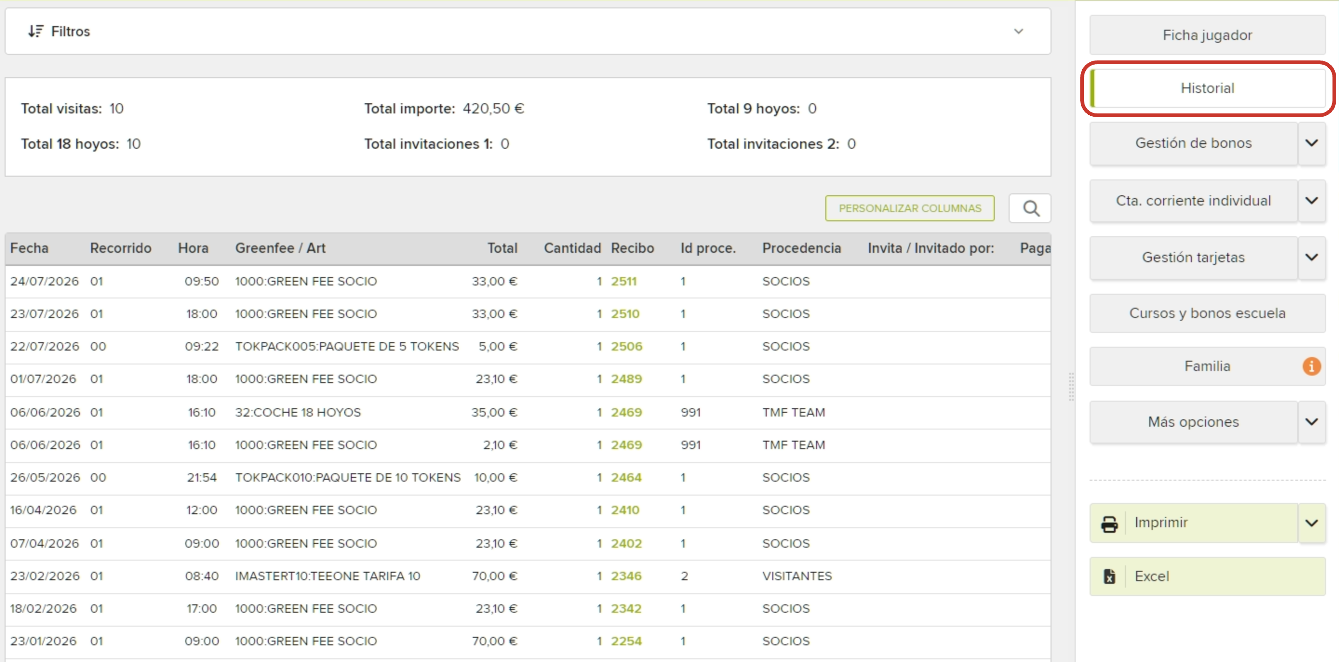Image resolution: width=1339 pixels, height=662 pixels.
Task: Open the Ficha jugador tab
Action: (x=1207, y=35)
